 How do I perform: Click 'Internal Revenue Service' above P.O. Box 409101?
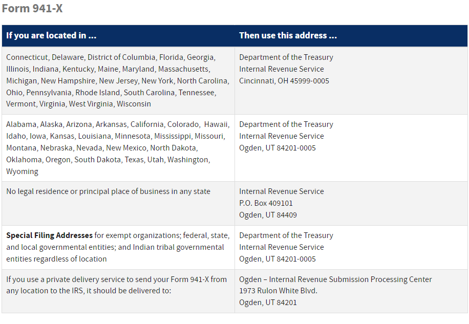click(281, 191)
